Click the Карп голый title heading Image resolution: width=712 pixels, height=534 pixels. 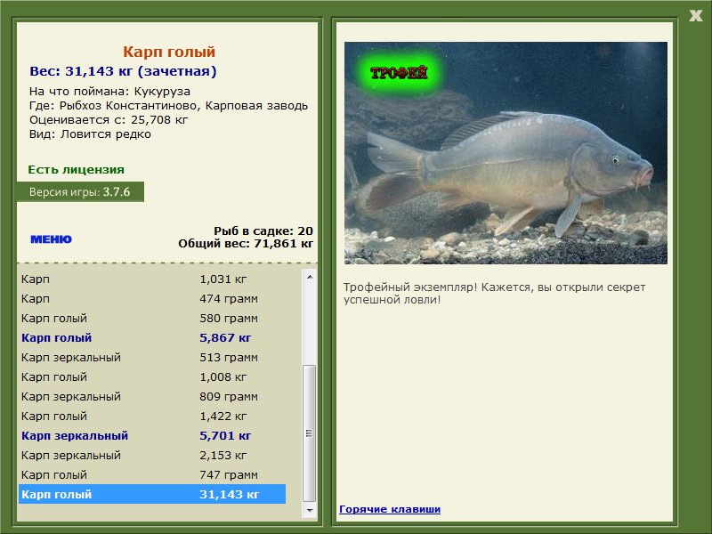tap(169, 52)
